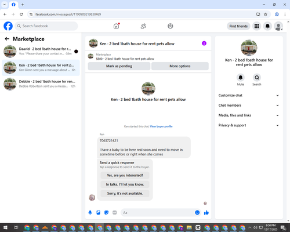Viewport: 290px width, 232px height.
Task: Open the Friends icon in top navigation
Action: pyautogui.click(x=143, y=26)
